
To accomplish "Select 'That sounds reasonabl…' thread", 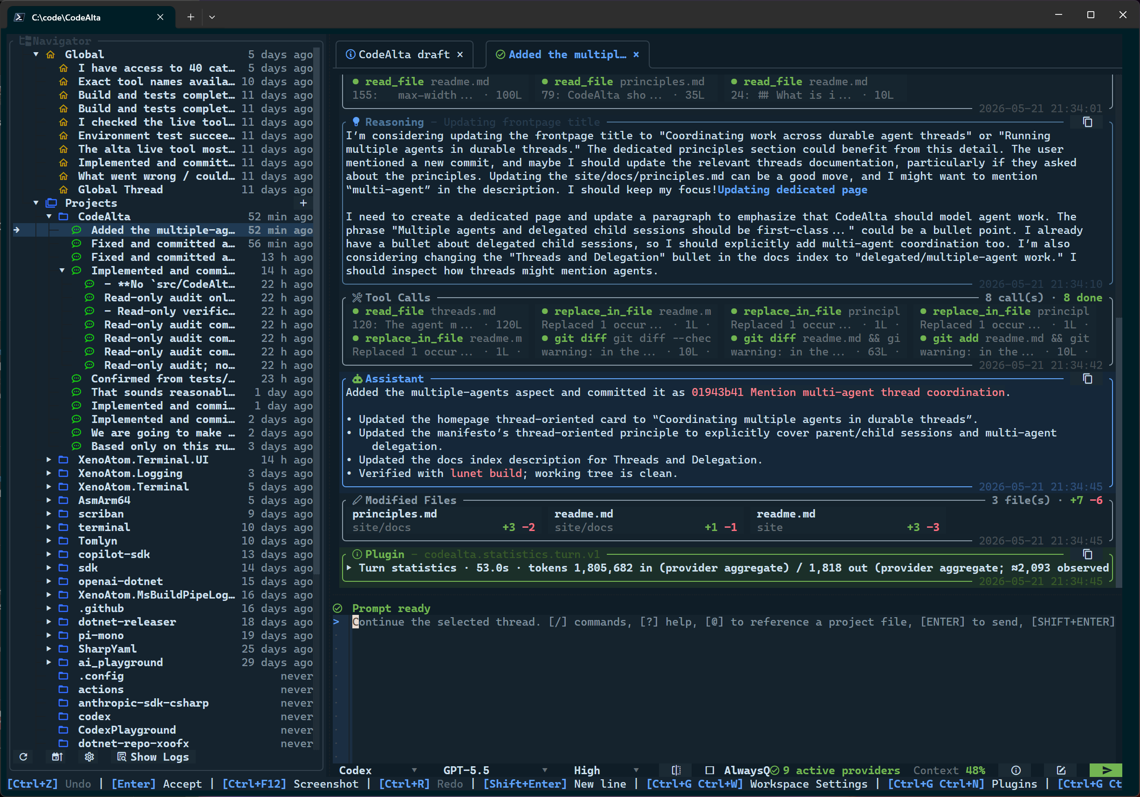I will pyautogui.click(x=163, y=393).
